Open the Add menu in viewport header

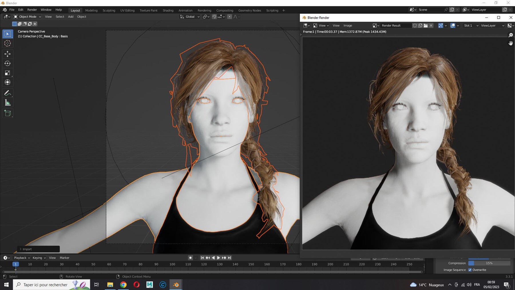point(71,17)
